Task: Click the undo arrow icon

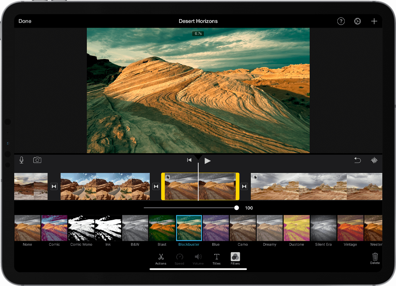Action: 357,160
